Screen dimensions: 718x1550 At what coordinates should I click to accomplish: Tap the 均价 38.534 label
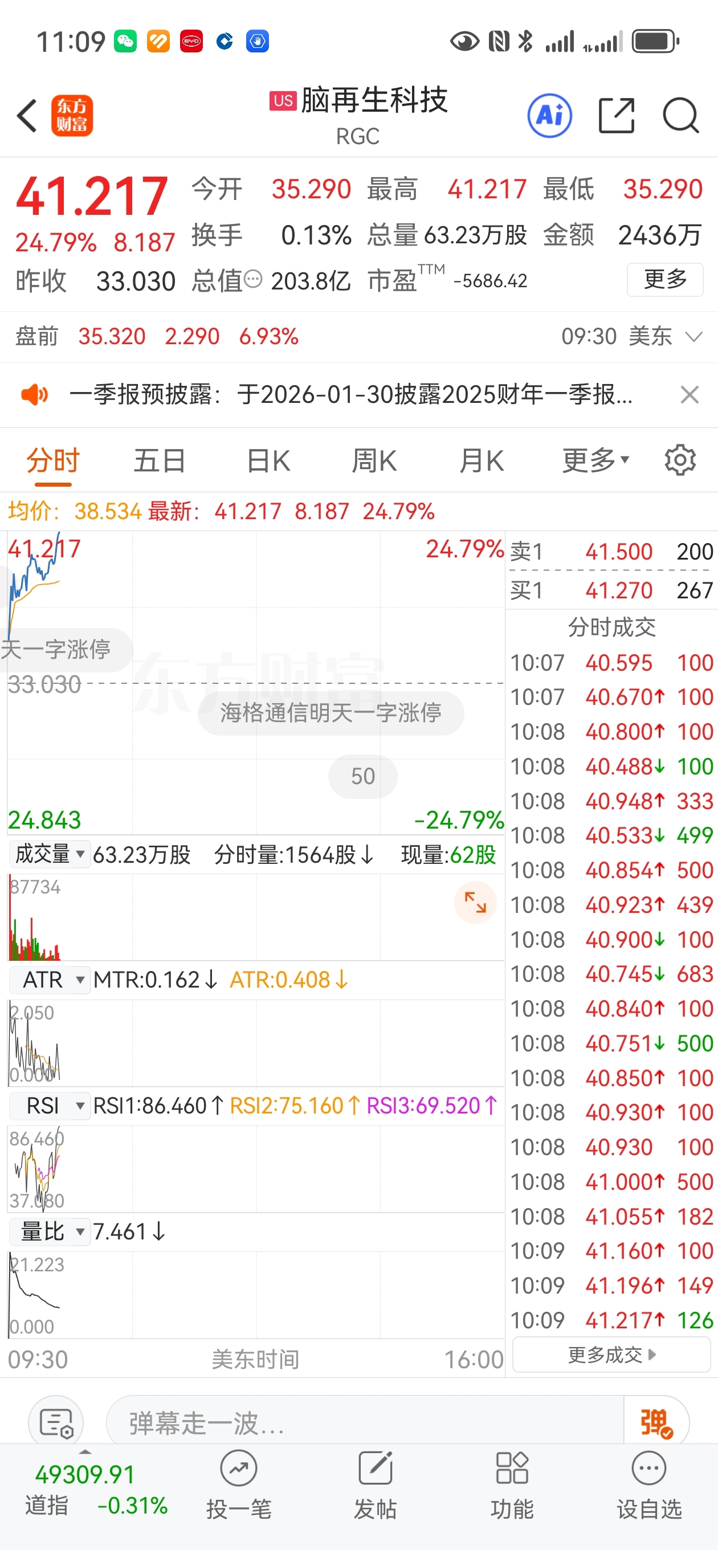click(75, 512)
